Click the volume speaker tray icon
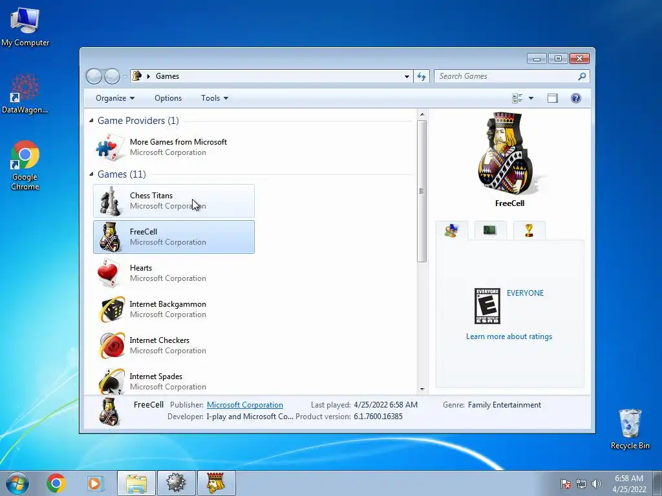 (x=597, y=484)
